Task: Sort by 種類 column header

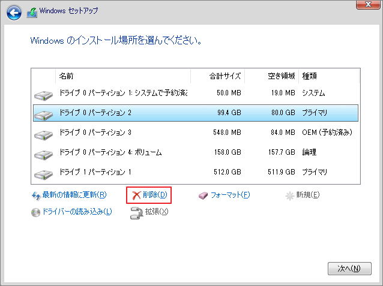Action: (329, 76)
